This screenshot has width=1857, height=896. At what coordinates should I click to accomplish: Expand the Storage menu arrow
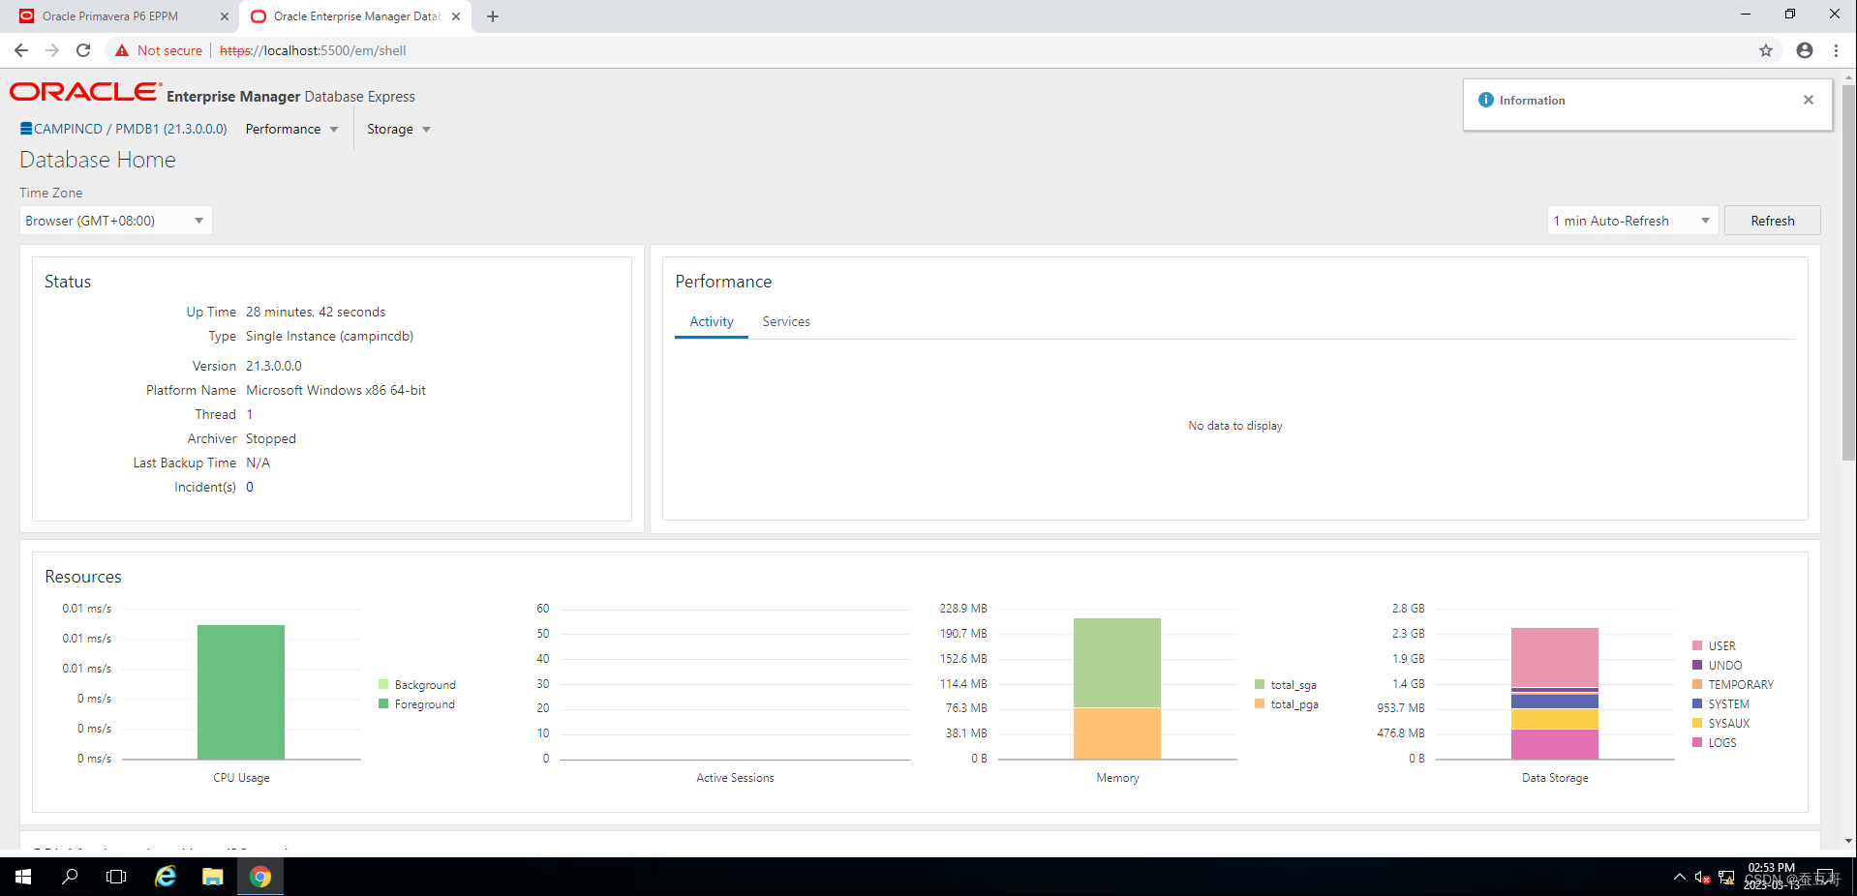(426, 130)
